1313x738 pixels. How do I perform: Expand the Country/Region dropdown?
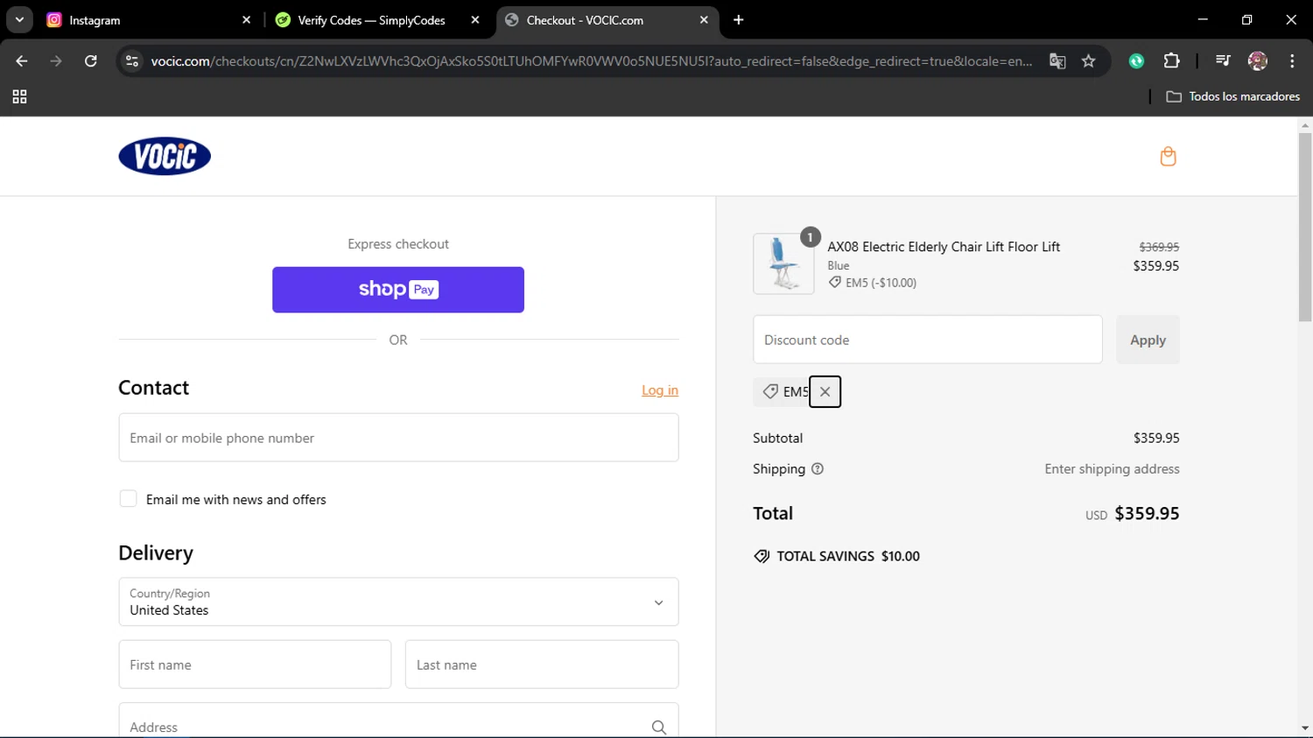point(398,601)
